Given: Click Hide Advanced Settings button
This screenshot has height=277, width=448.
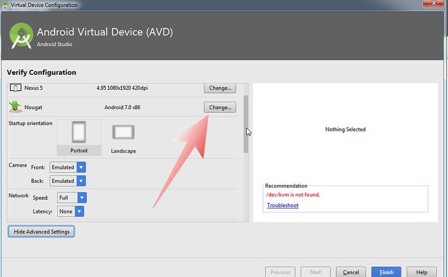Looking at the screenshot, I should click(42, 232).
